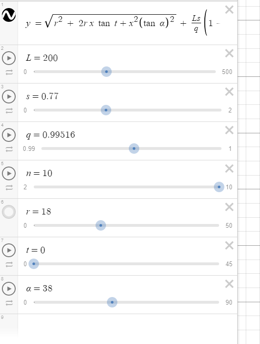Screen dimensions: 260x344
Task: Add a new expression in empty row 9
Action: (127, 328)
